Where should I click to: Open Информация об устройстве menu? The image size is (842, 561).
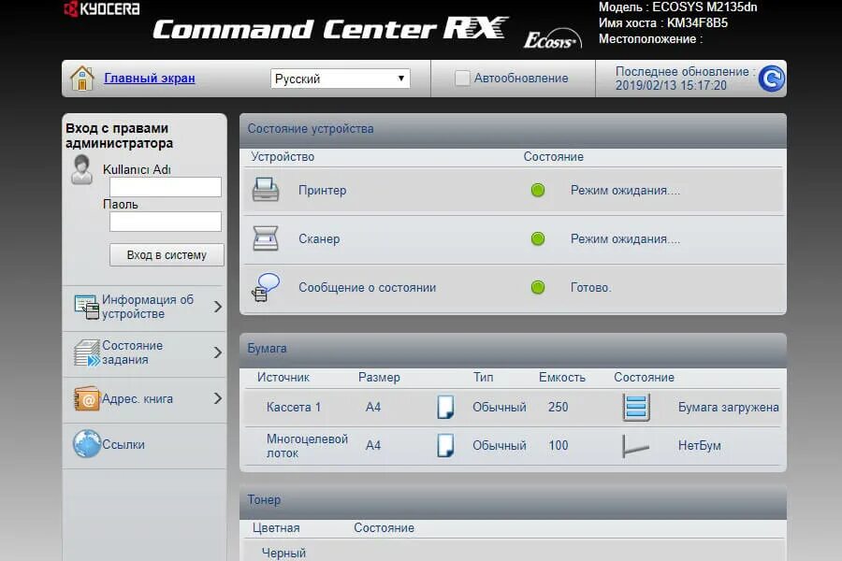click(145, 307)
